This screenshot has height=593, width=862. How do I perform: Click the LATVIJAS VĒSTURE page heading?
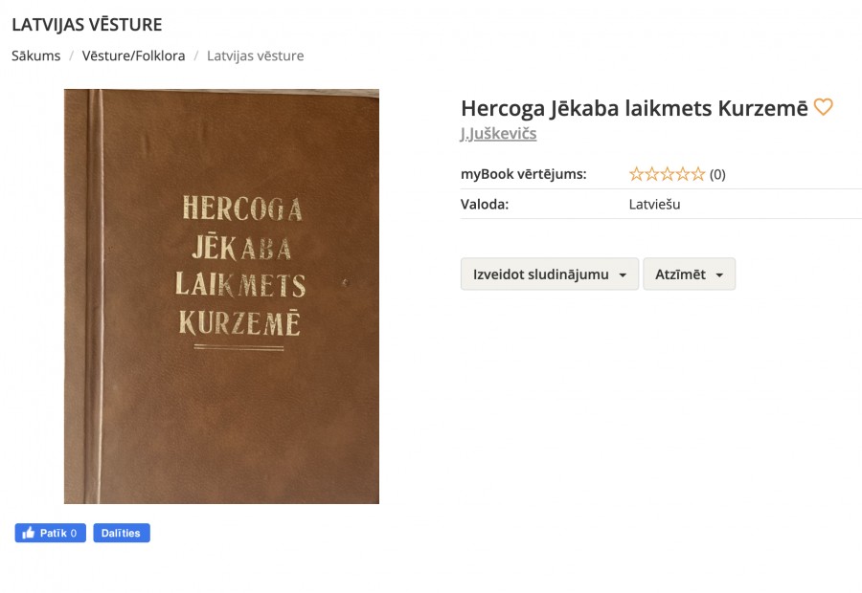click(87, 25)
